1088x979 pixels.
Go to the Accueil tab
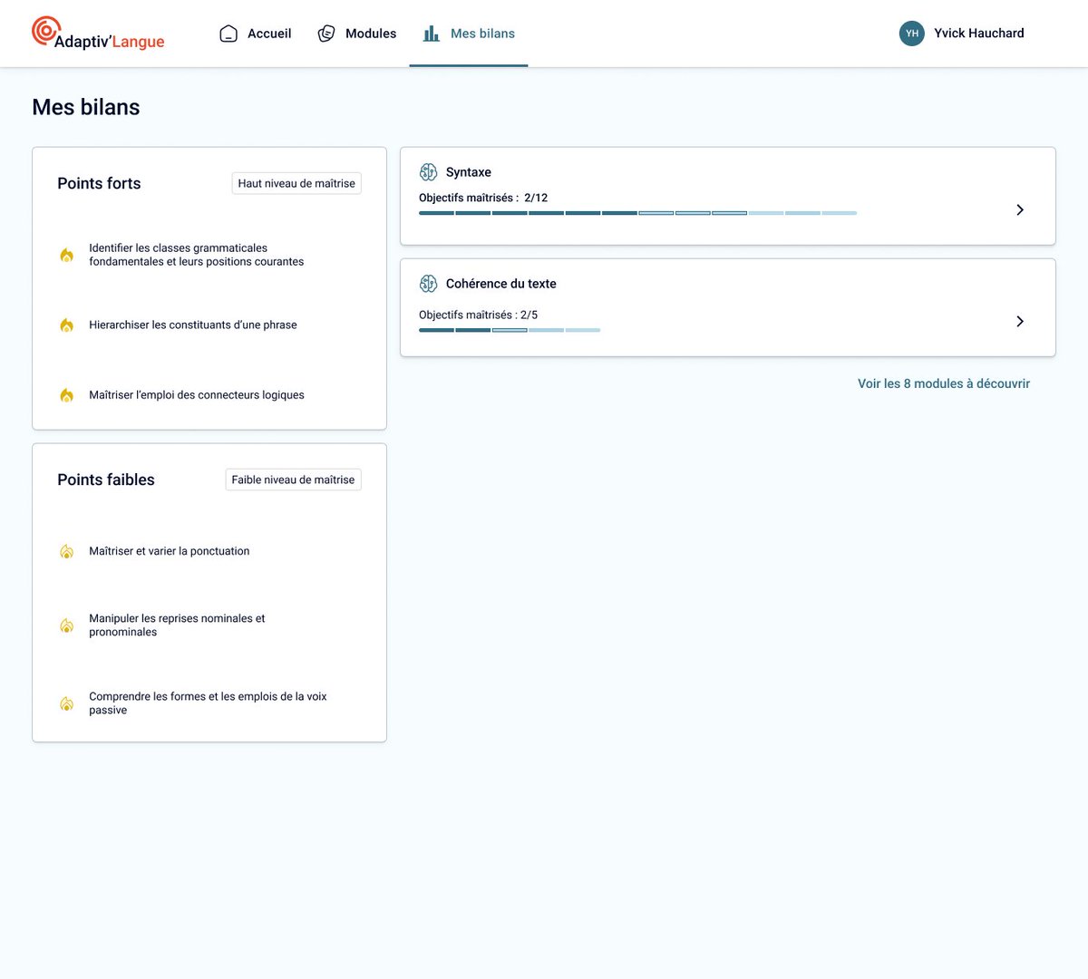(256, 34)
